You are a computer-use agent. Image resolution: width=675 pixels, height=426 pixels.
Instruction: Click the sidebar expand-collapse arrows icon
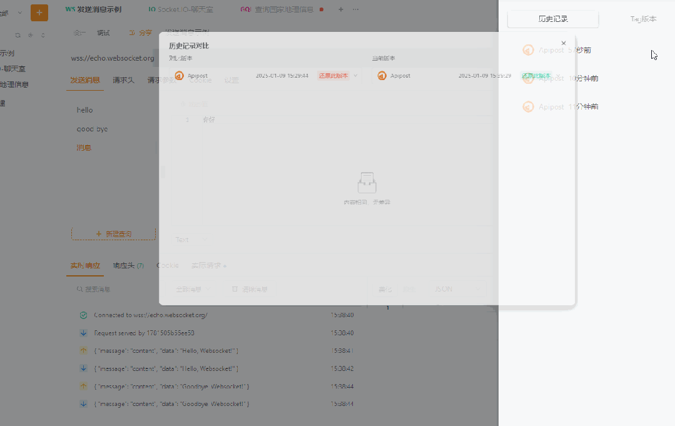(43, 35)
